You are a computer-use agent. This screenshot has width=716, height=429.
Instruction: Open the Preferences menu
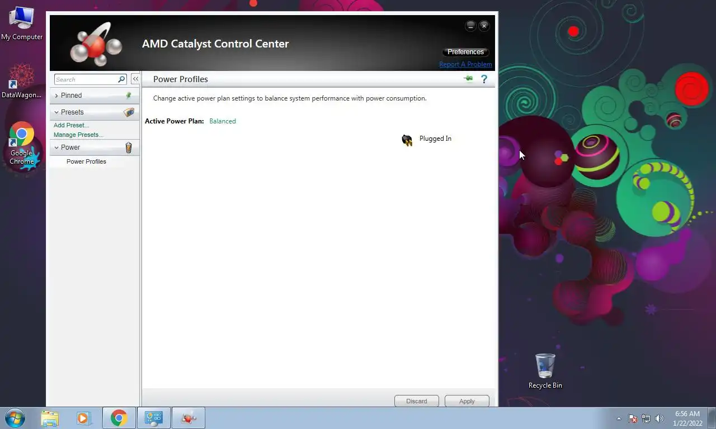pyautogui.click(x=465, y=52)
